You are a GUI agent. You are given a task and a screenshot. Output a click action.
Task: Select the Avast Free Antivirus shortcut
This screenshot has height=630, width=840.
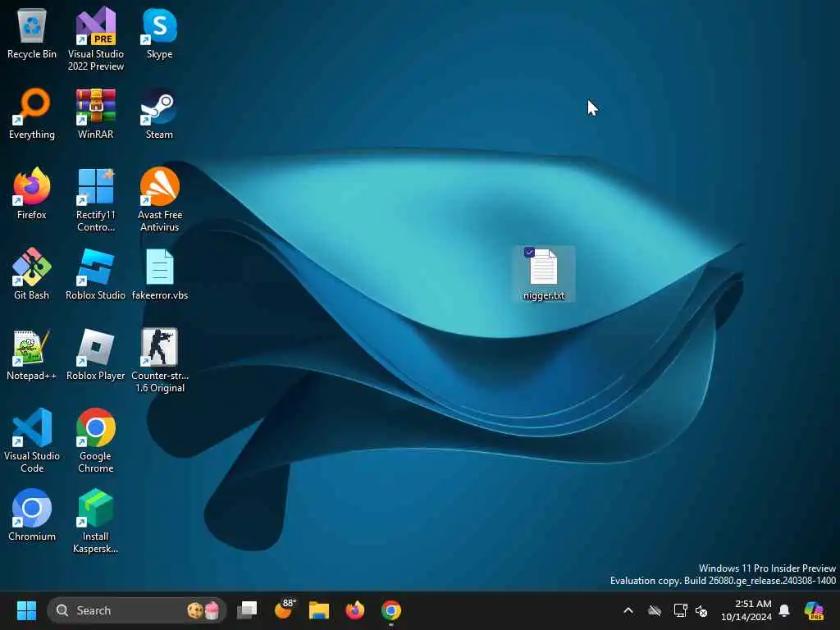click(x=159, y=200)
